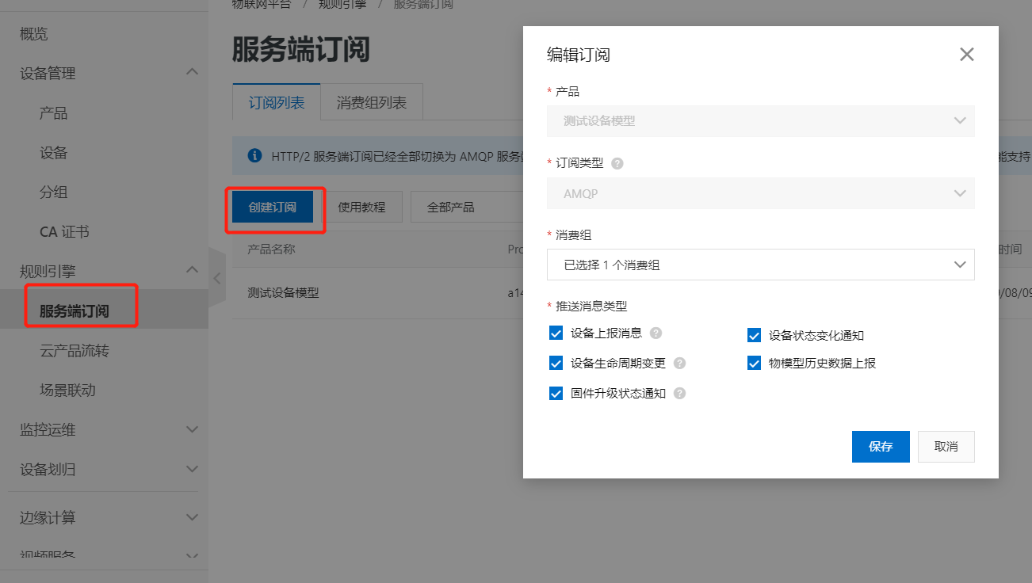This screenshot has height=583, width=1032.
Task: Click the 取消 button
Action: coord(946,447)
